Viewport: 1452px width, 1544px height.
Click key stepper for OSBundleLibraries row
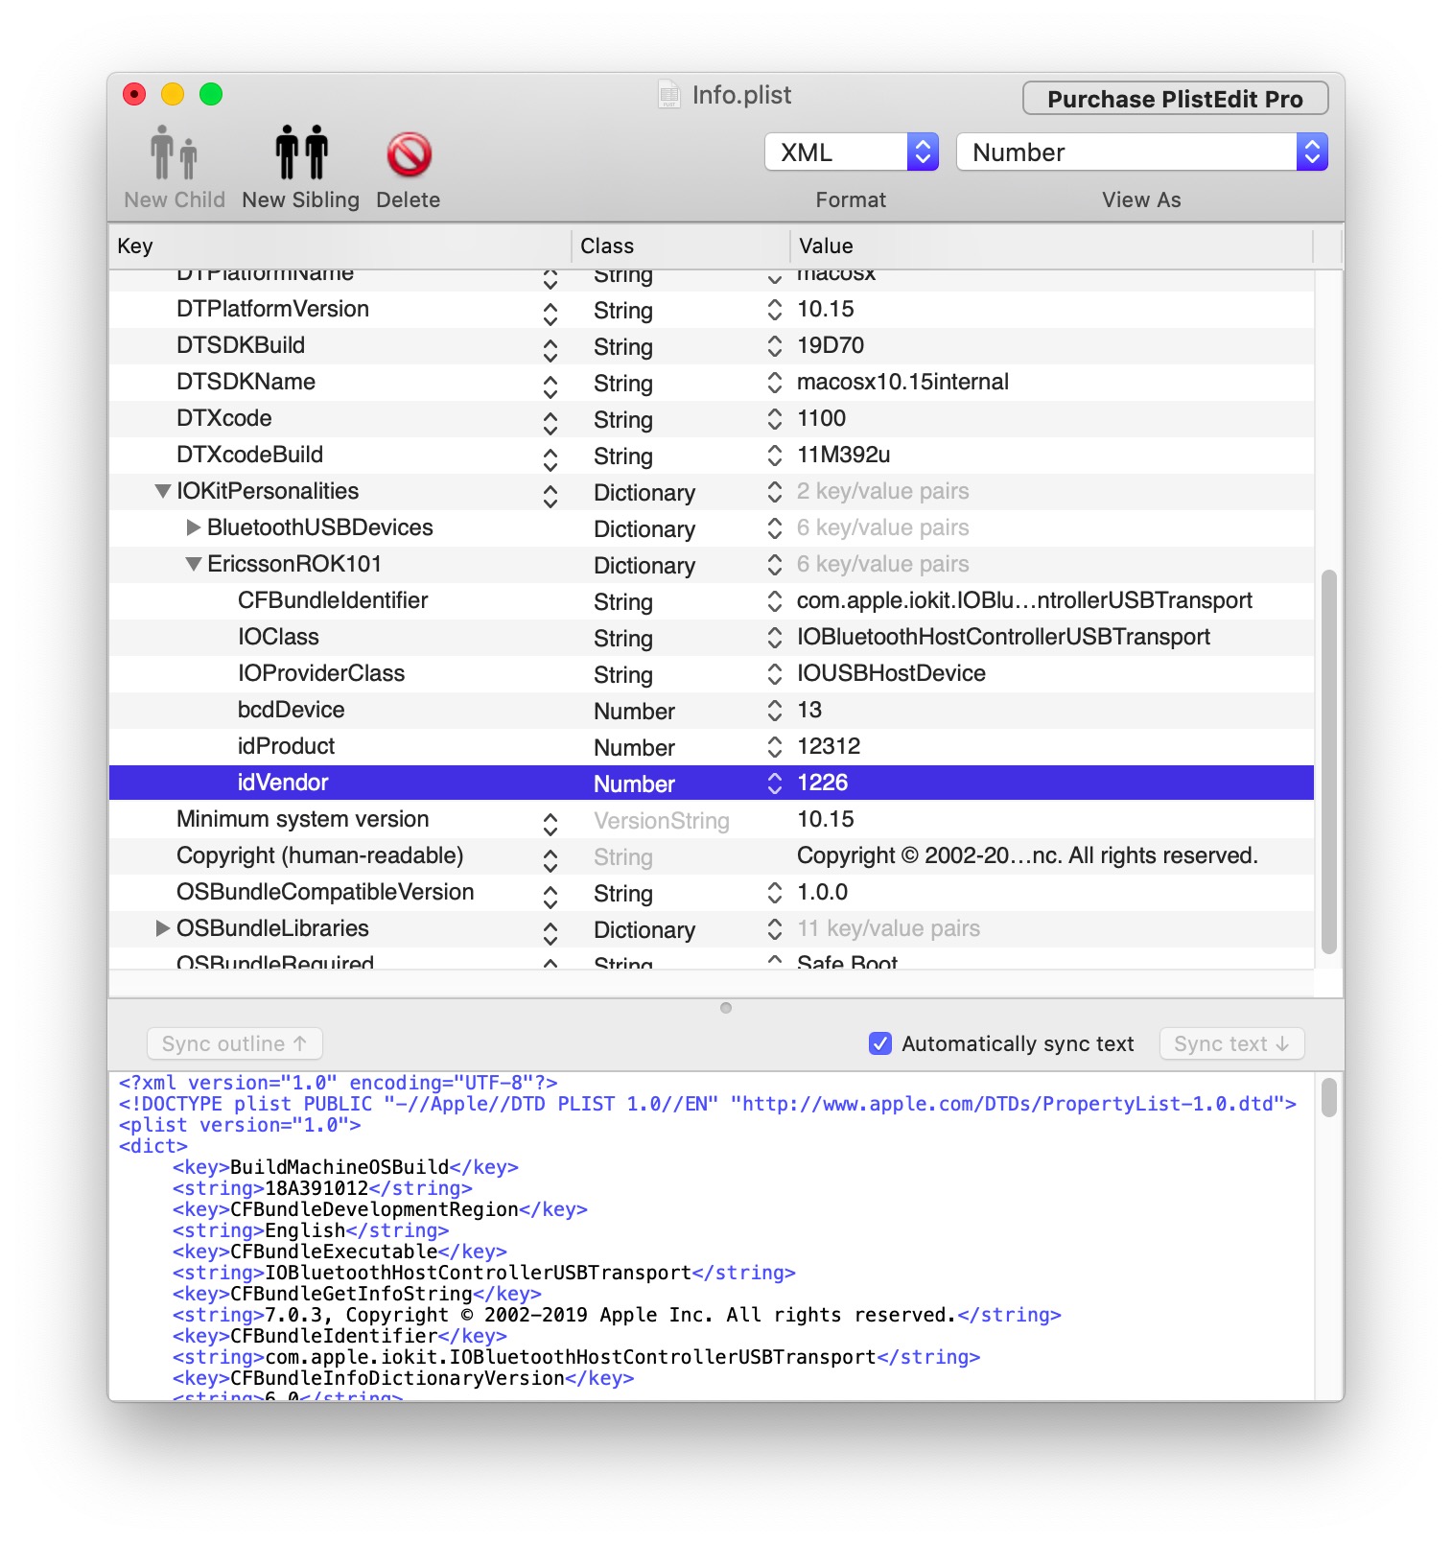550,930
